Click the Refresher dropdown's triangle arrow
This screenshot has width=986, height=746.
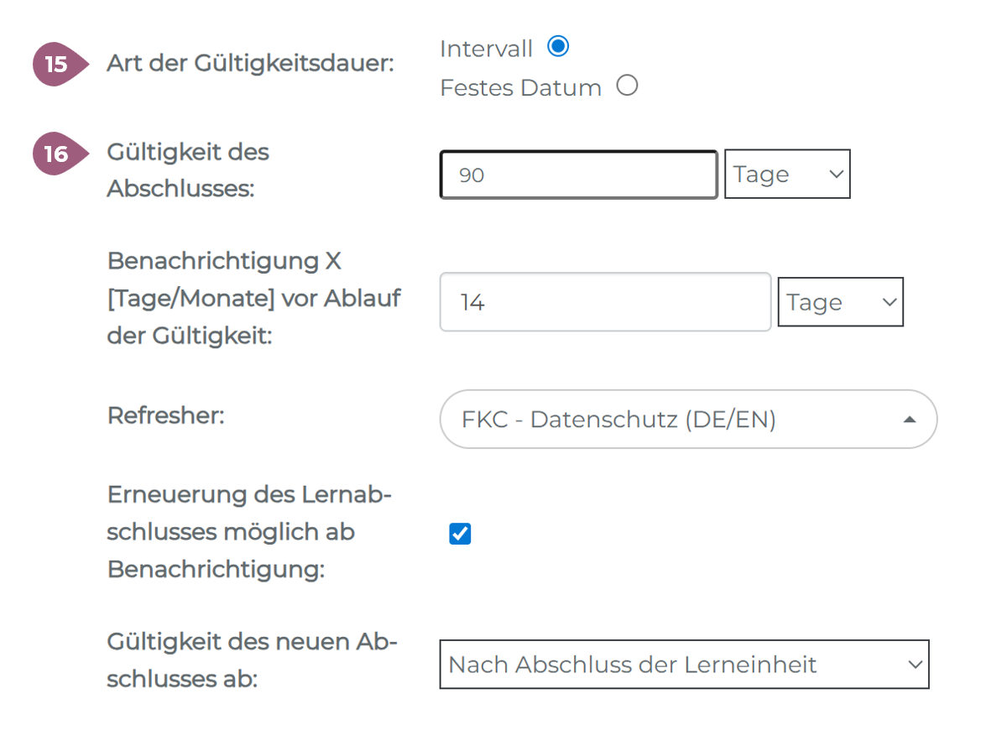click(909, 420)
